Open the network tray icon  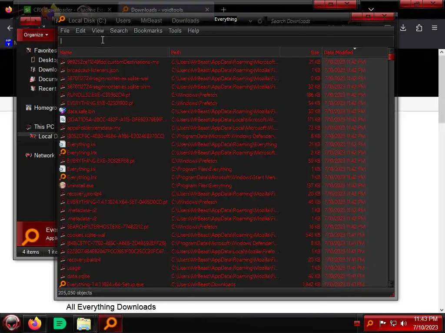393,323
